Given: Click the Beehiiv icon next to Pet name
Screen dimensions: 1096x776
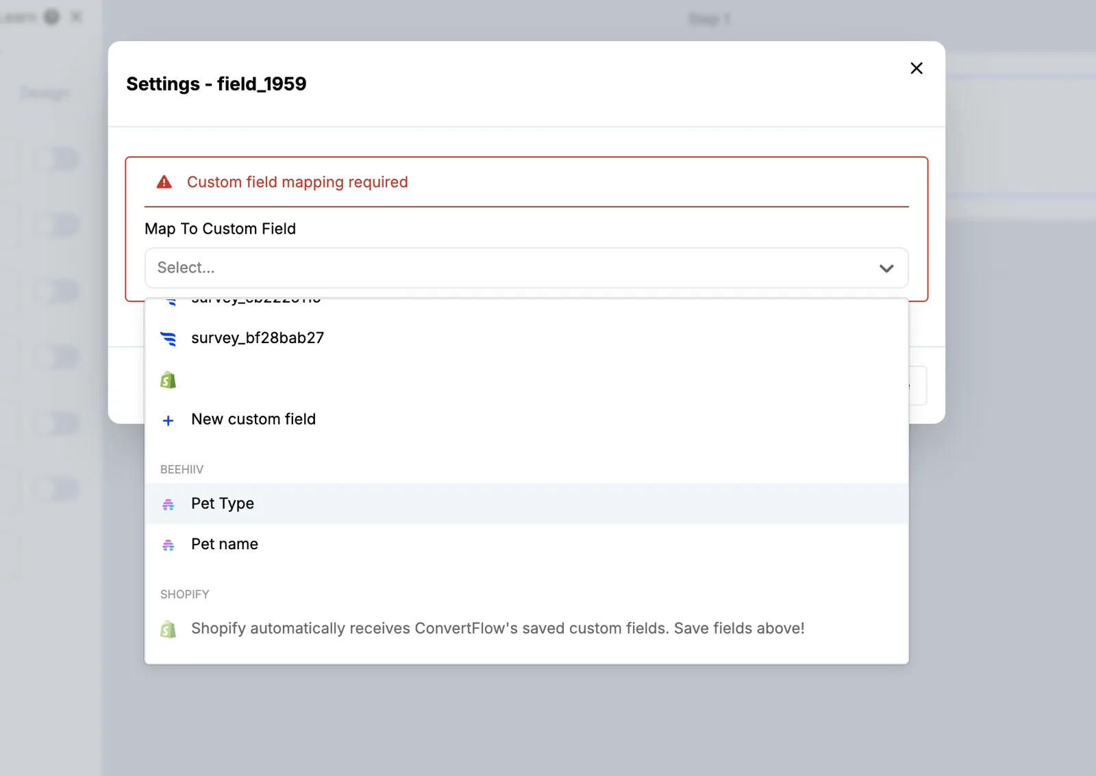Looking at the screenshot, I should [168, 545].
